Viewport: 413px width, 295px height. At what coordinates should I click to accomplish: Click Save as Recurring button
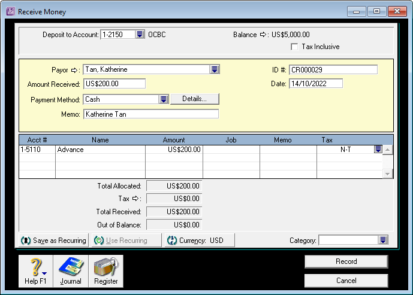pyautogui.click(x=54, y=241)
